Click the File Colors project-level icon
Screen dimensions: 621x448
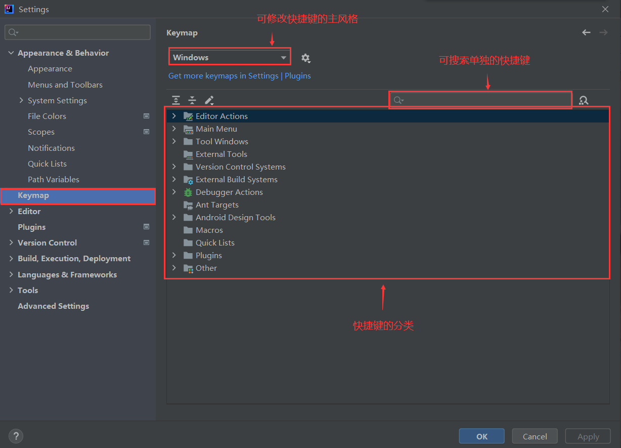(146, 116)
